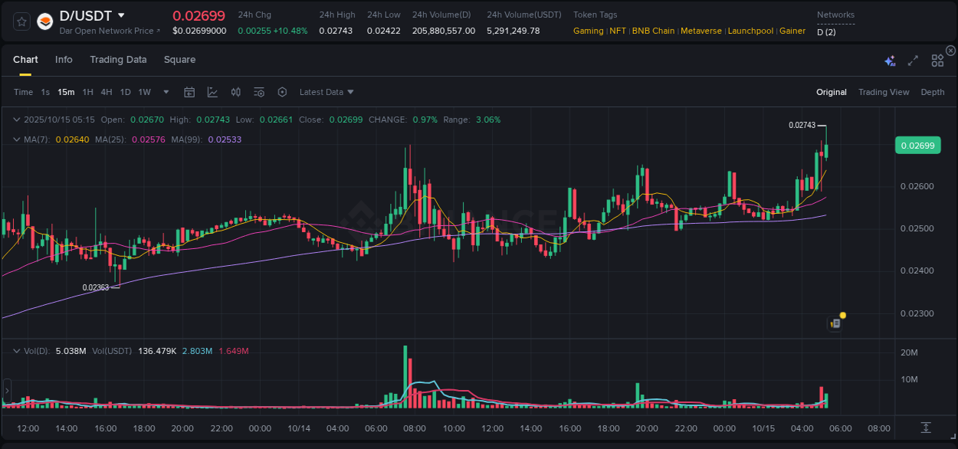This screenshot has width=958, height=449.
Task: Expand chart to fullscreen with the arrows icon
Action: point(912,61)
